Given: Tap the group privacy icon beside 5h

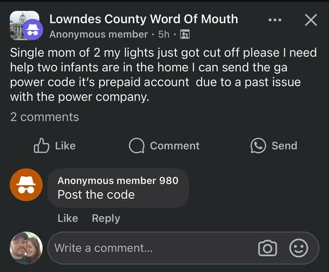Looking at the screenshot, I should (x=185, y=34).
